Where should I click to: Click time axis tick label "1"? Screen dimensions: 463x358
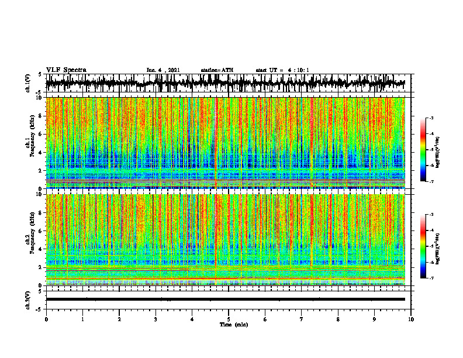click(83, 319)
